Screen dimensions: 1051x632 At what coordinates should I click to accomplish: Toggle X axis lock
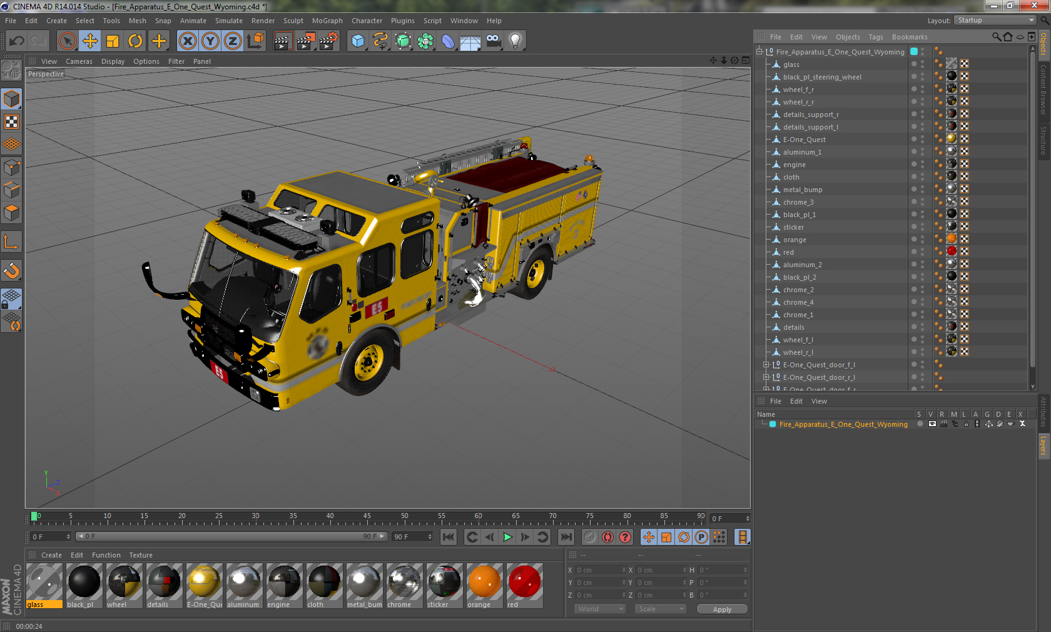click(x=187, y=41)
